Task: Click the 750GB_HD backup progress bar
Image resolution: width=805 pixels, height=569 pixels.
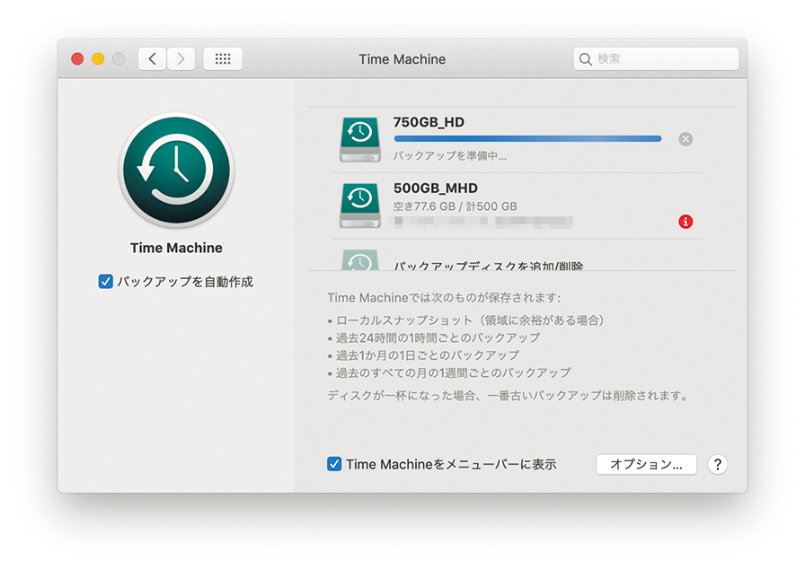Action: (527, 139)
